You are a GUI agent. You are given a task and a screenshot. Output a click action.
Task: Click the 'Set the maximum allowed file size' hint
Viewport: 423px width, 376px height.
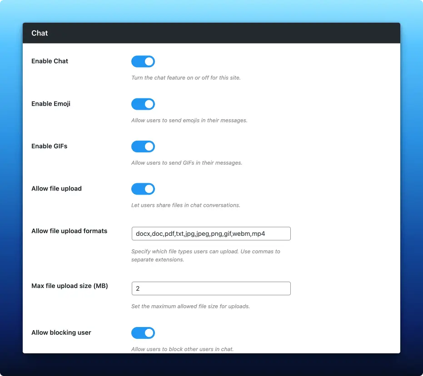click(190, 306)
